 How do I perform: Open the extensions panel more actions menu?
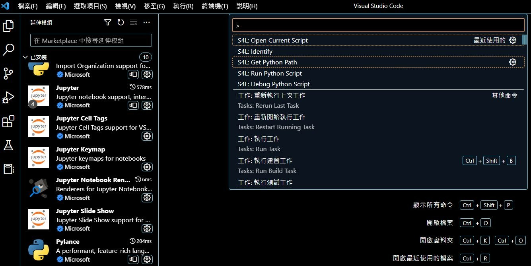[146, 22]
